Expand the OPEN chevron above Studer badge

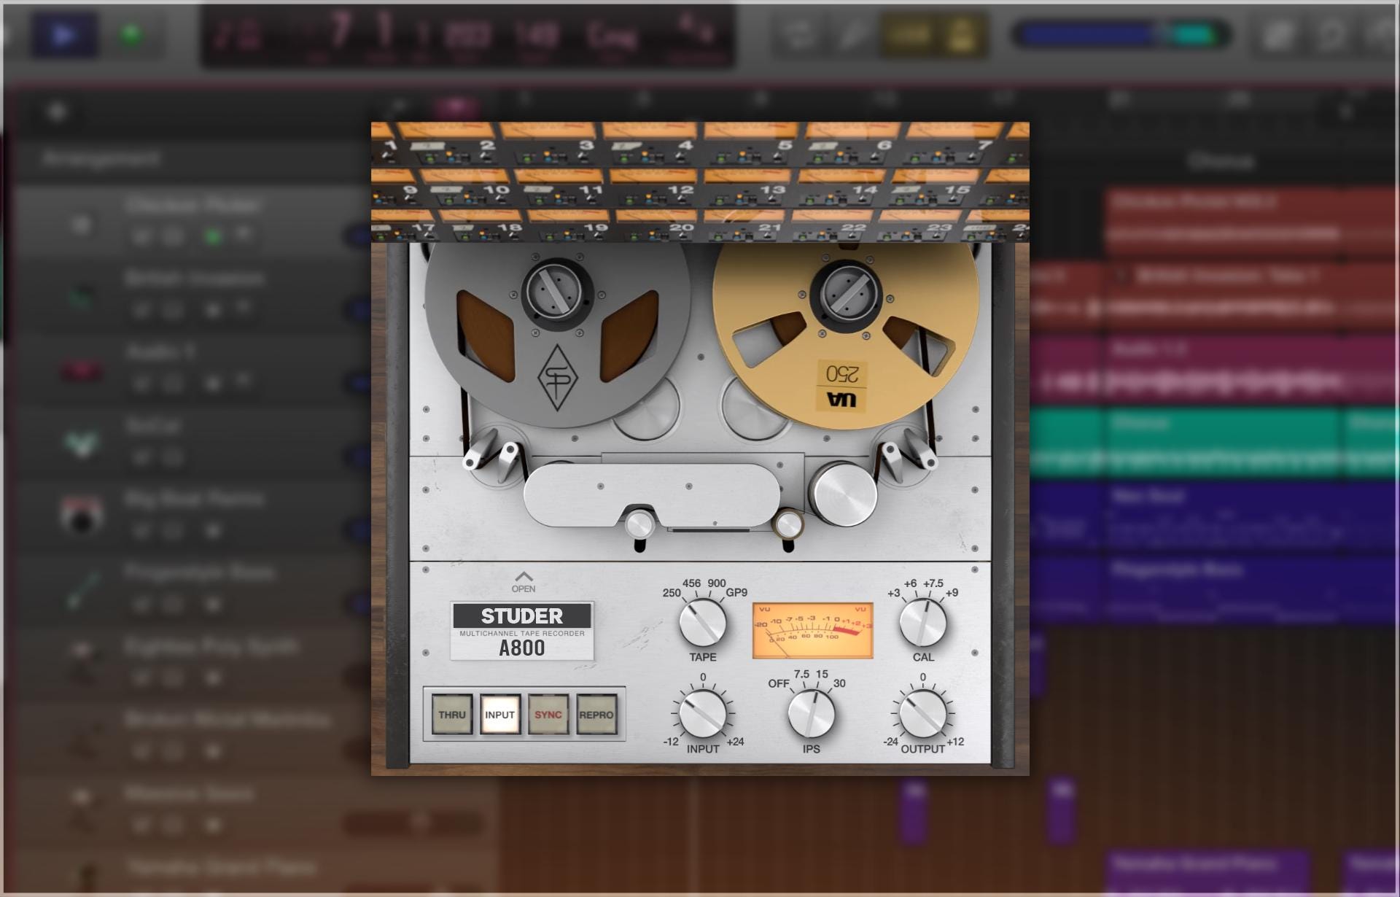pos(523,582)
